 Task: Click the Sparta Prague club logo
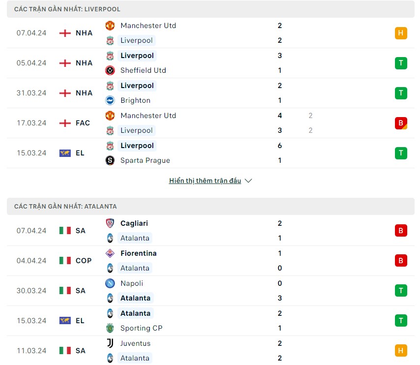(x=110, y=160)
